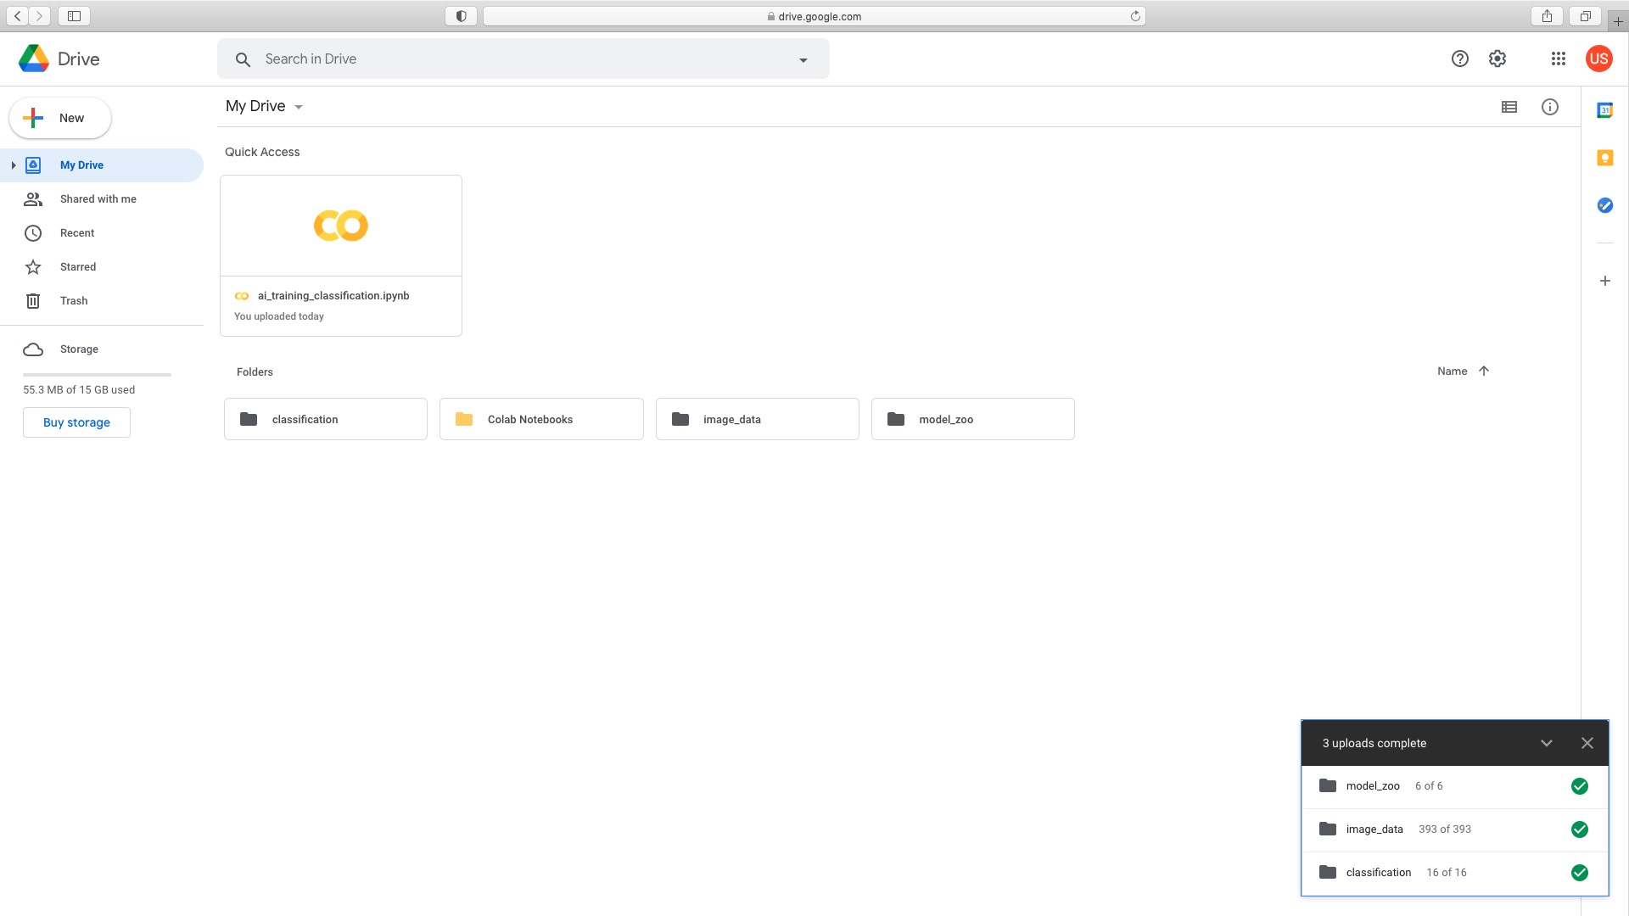Open Google Keep side panel icon
The image size is (1629, 916).
tap(1604, 158)
